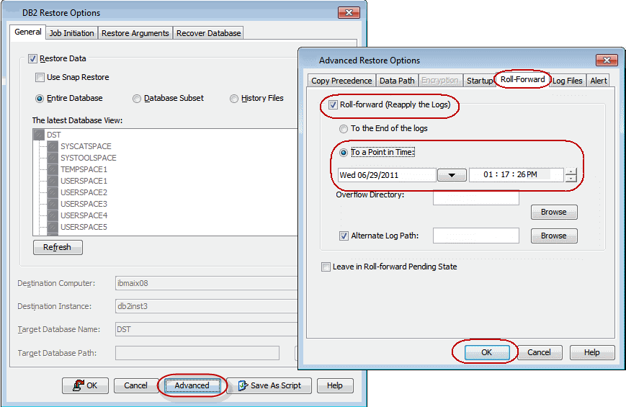The image size is (626, 407).
Task: Click the Save As Script button
Action: click(269, 385)
